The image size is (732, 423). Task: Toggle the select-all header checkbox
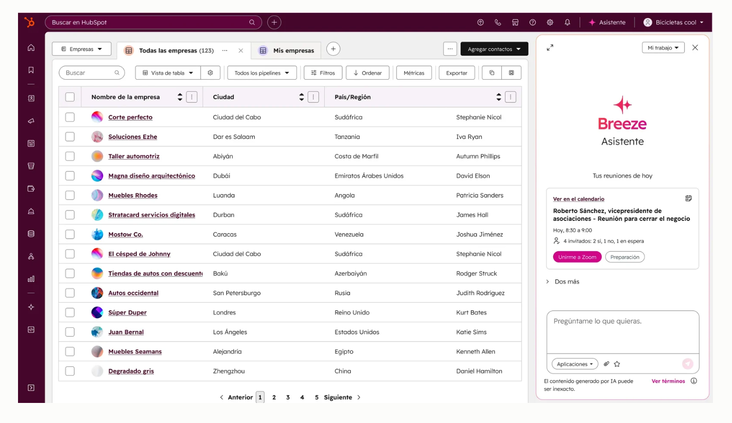[70, 97]
